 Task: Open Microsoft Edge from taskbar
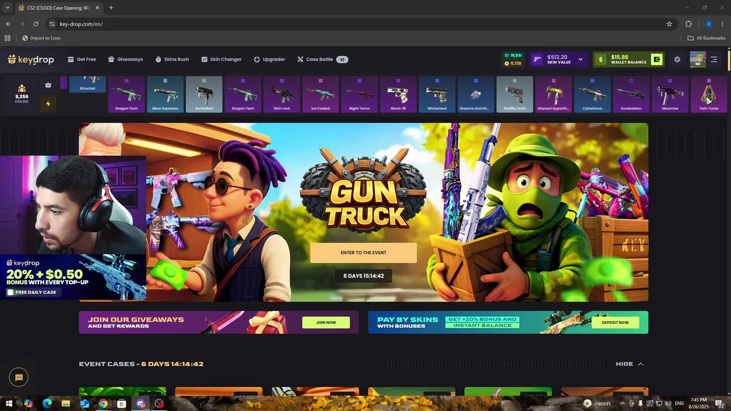[x=47, y=404]
